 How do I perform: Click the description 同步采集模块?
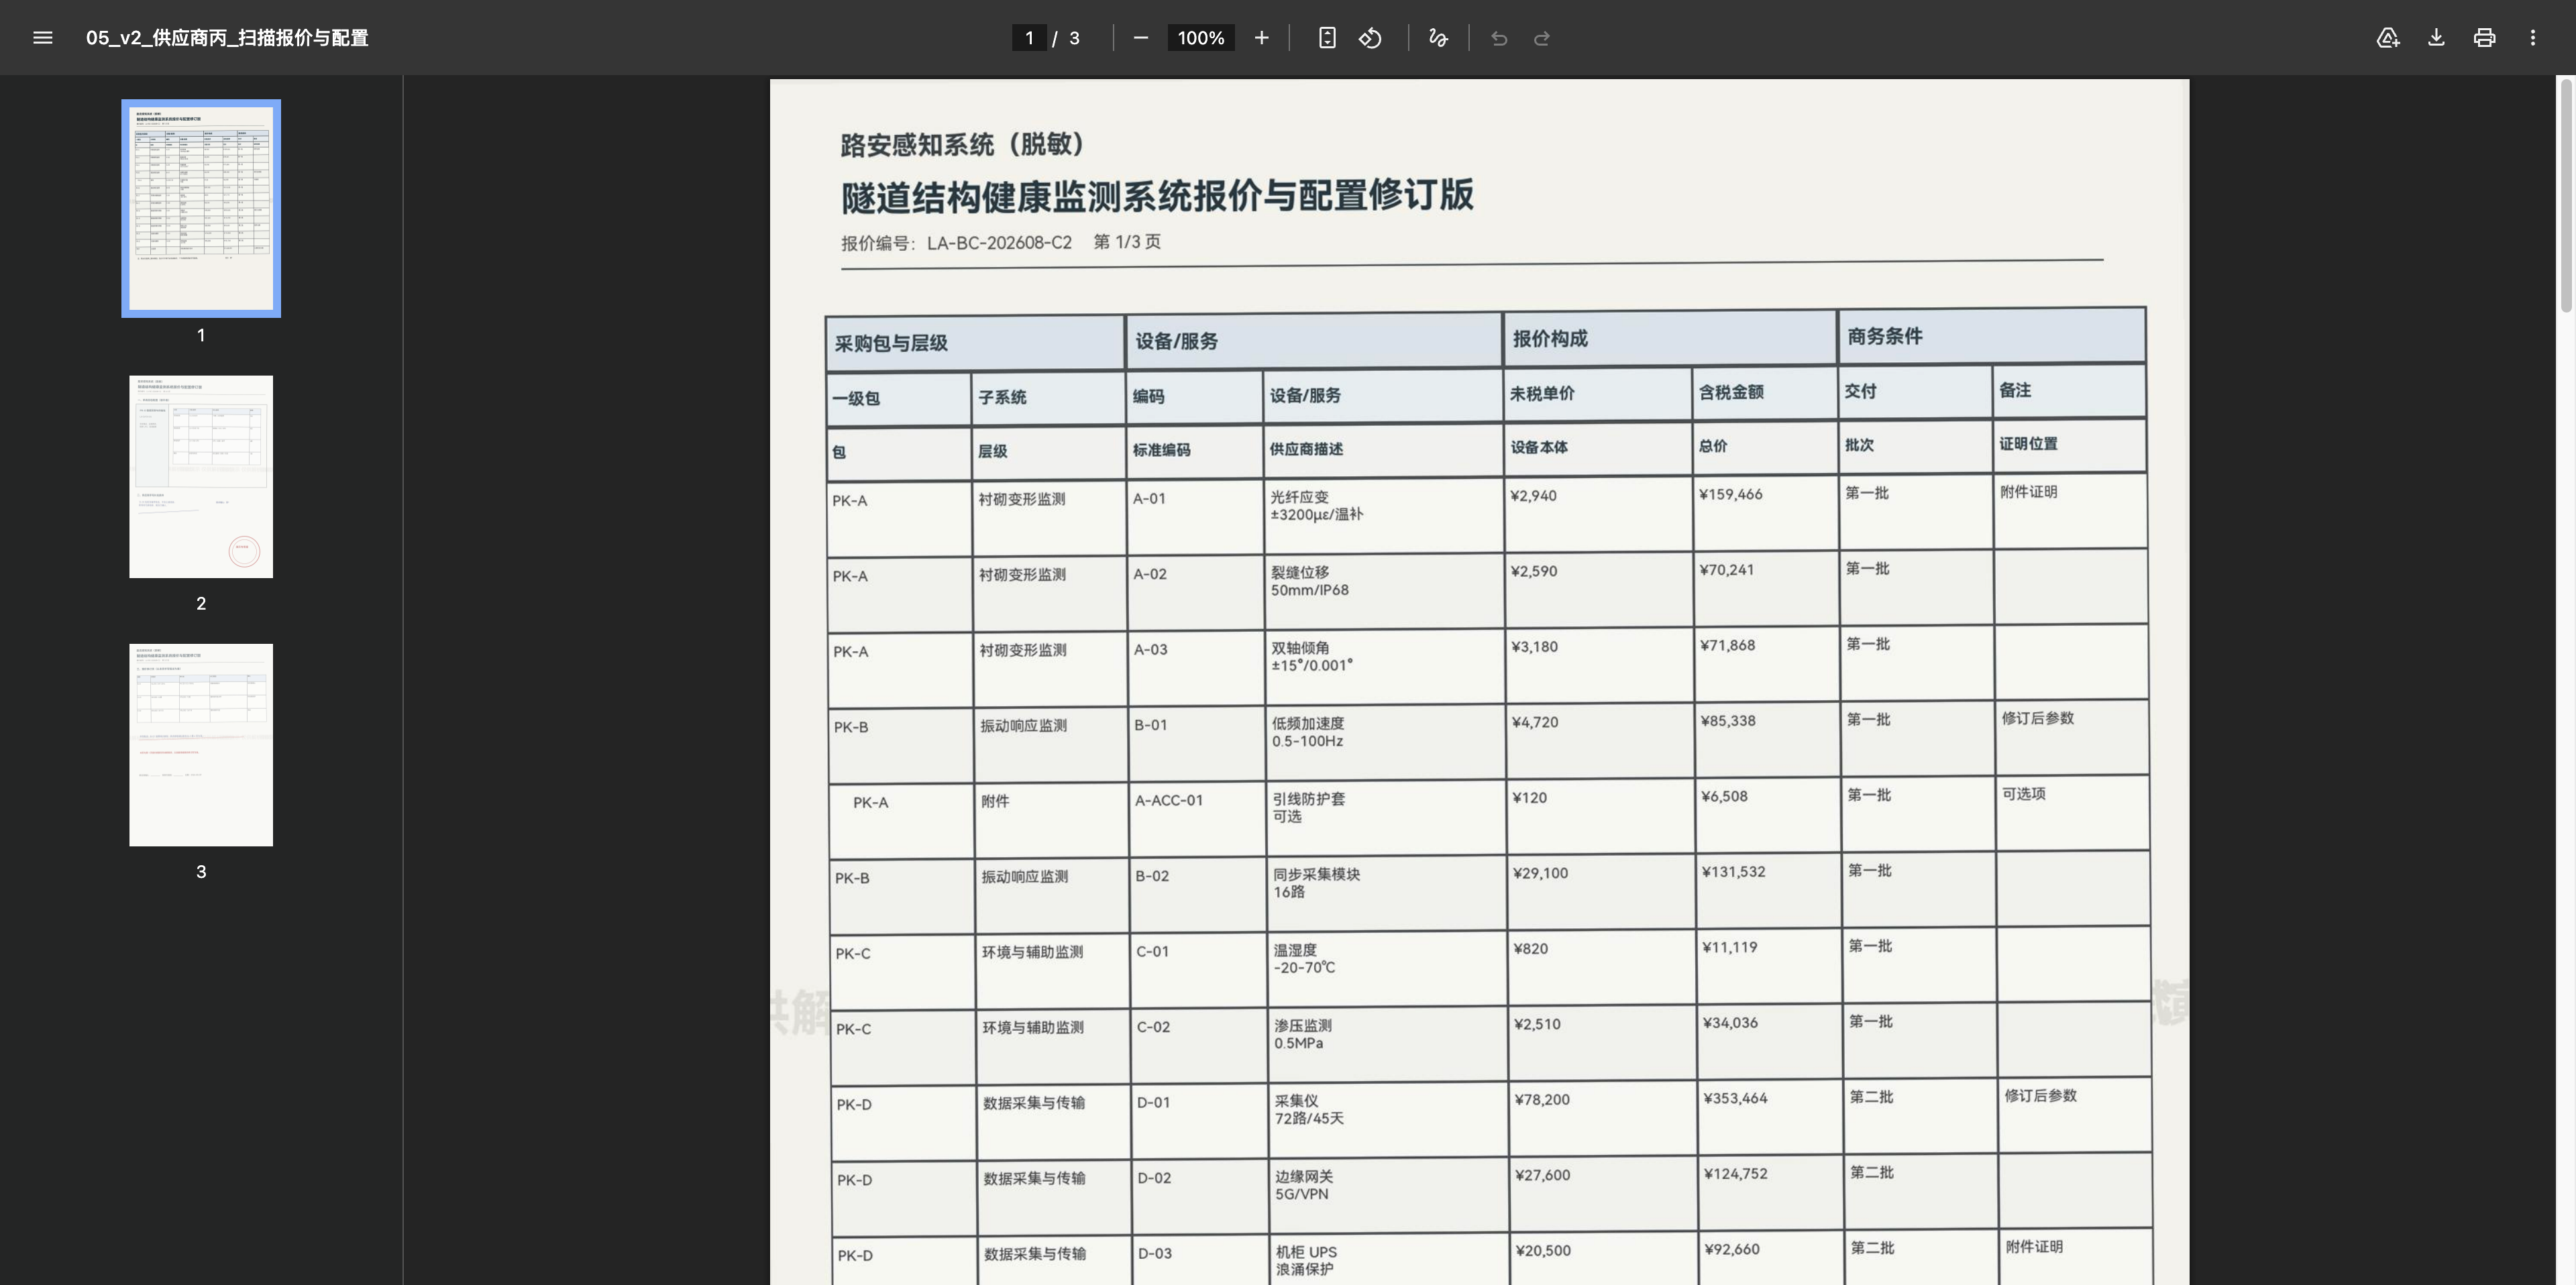tap(1316, 874)
